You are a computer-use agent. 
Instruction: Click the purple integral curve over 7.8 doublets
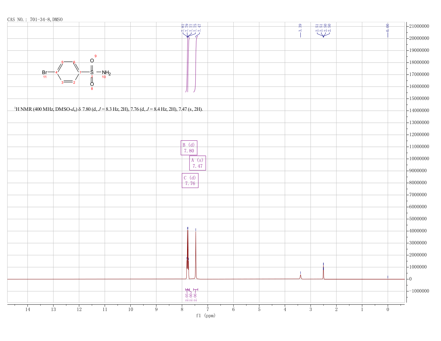point(188,64)
